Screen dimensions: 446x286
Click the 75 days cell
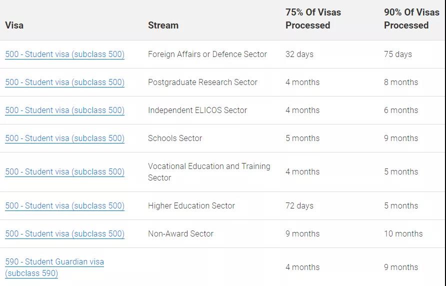pyautogui.click(x=398, y=54)
